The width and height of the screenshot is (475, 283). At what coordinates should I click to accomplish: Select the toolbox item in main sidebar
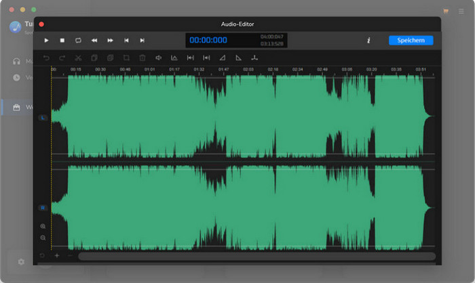16,108
